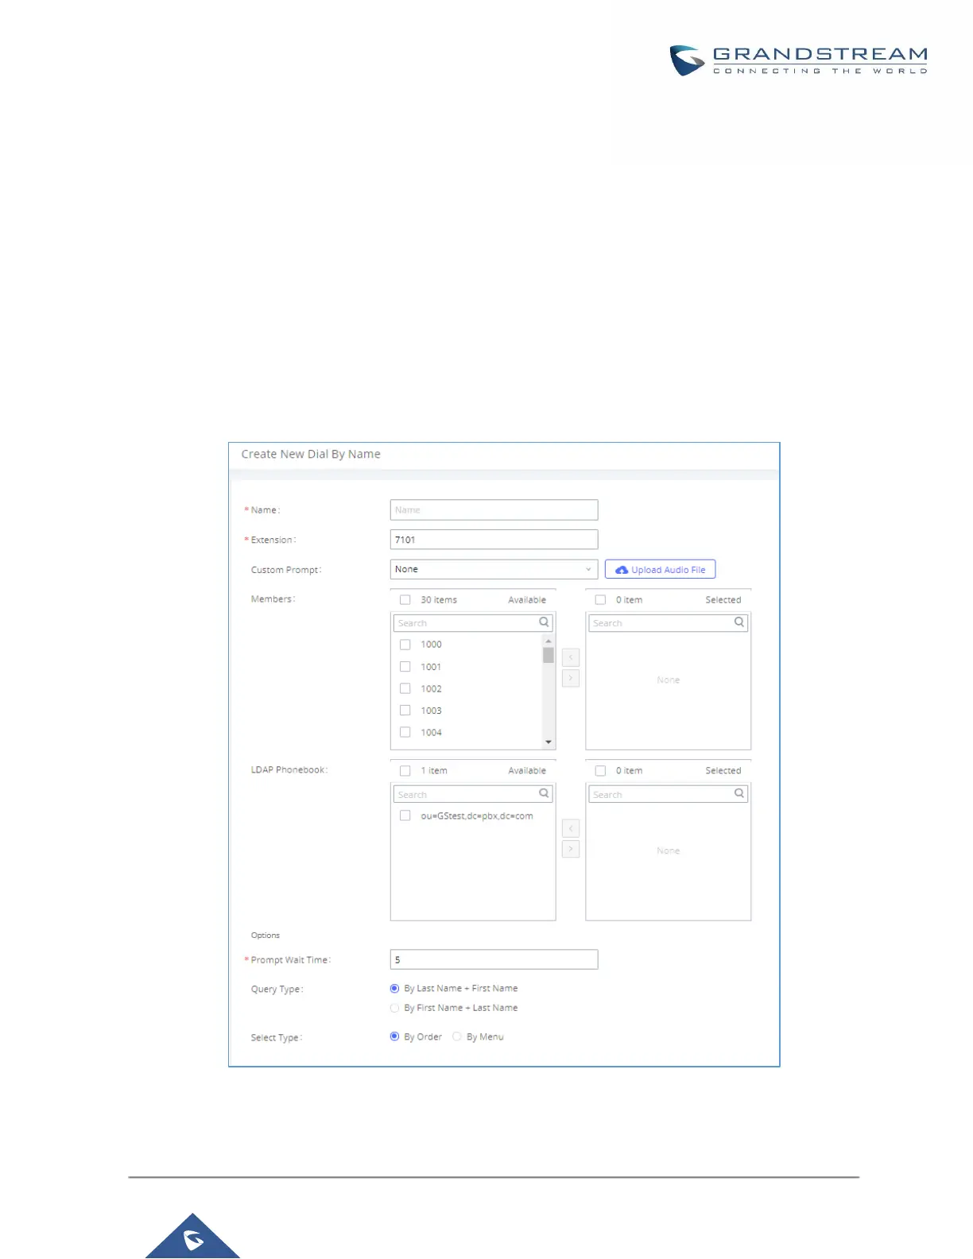The image size is (973, 1259).
Task: Click the scroll up arrow in Members list
Action: pyautogui.click(x=549, y=641)
